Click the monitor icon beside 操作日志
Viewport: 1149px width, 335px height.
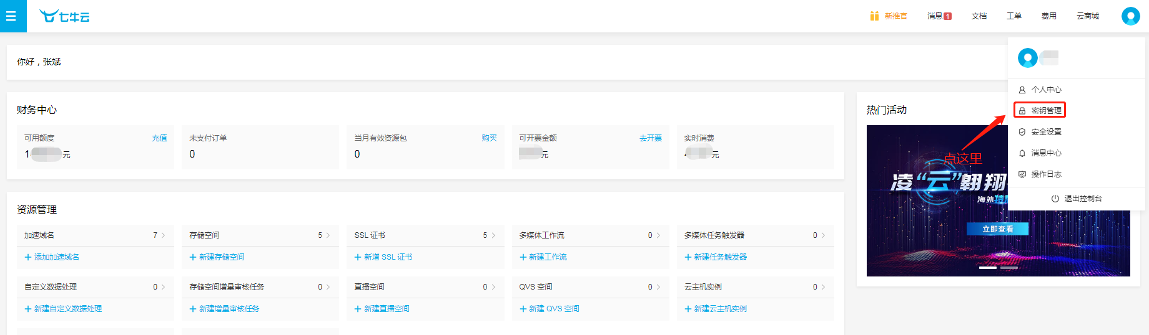1022,174
